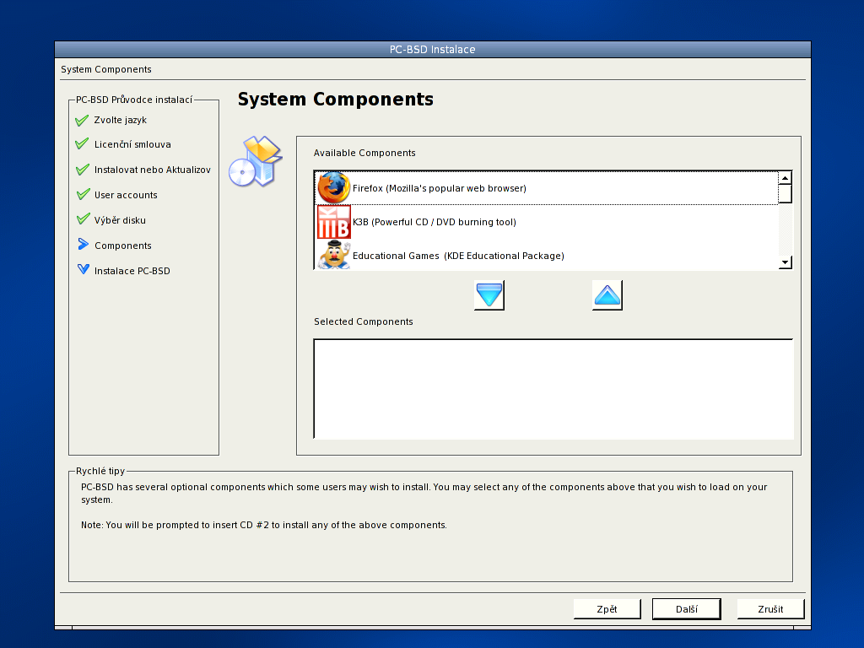Viewport: 864px width, 648px height.
Task: Click the Educational Games potato head icon
Action: click(333, 255)
